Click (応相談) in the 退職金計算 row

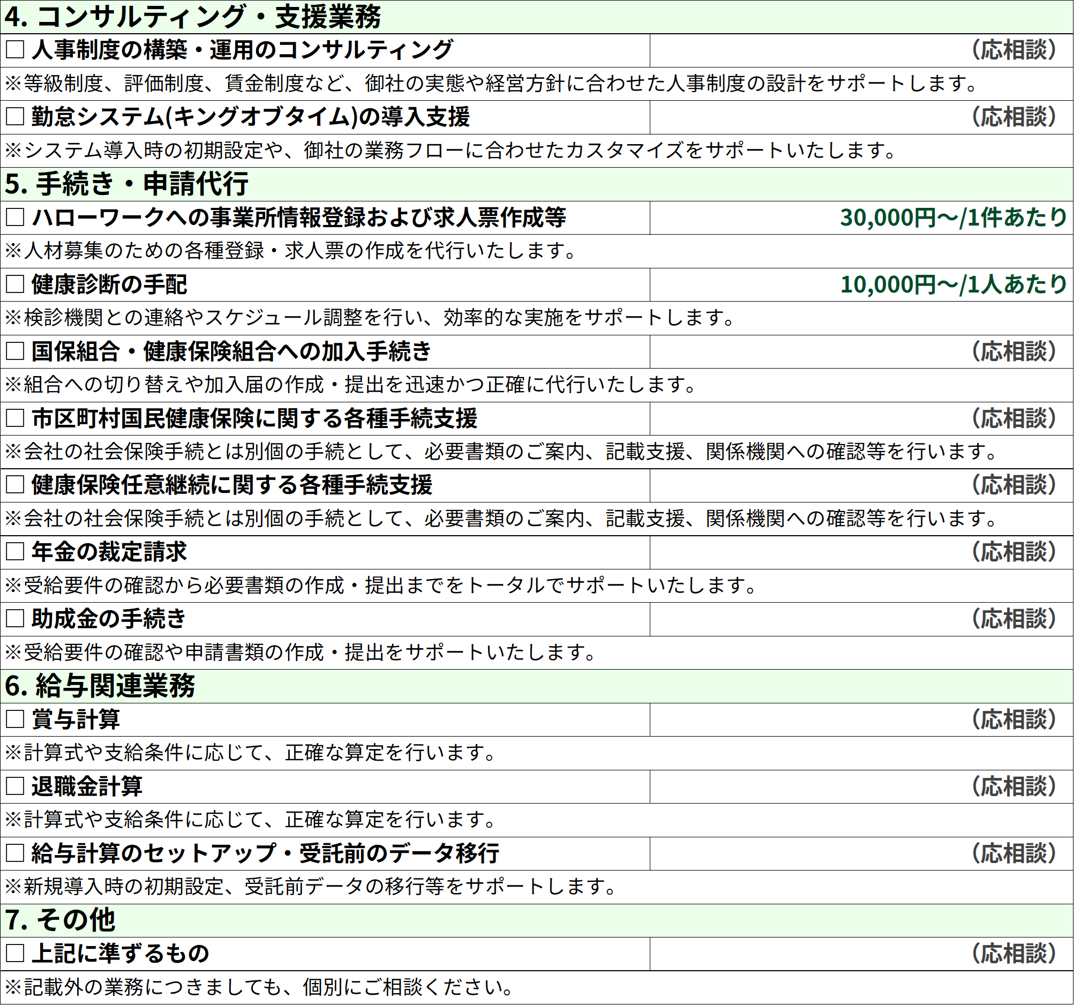(x=1014, y=786)
